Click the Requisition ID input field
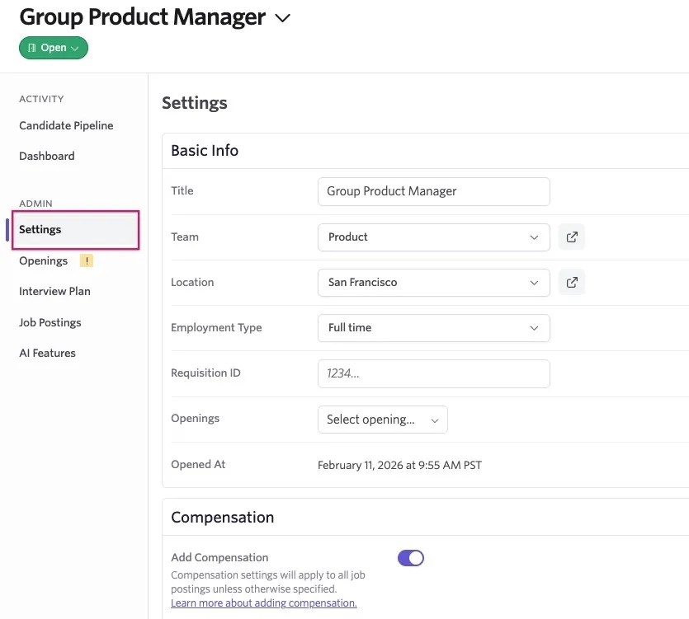 [x=433, y=373]
